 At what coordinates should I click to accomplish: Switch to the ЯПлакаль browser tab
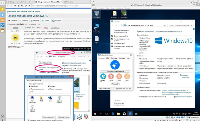pyautogui.click(x=77, y=2)
